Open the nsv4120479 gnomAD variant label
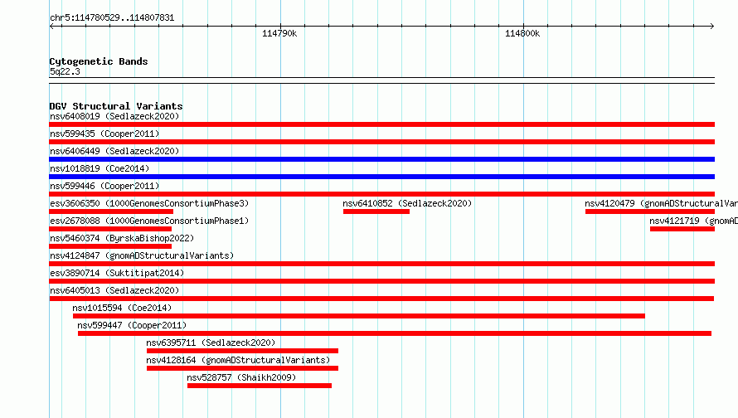Screen dimensions: 738x418 (x=661, y=203)
